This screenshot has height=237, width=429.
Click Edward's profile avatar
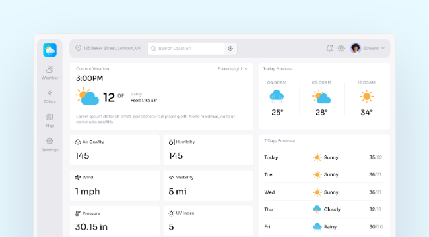[356, 48]
